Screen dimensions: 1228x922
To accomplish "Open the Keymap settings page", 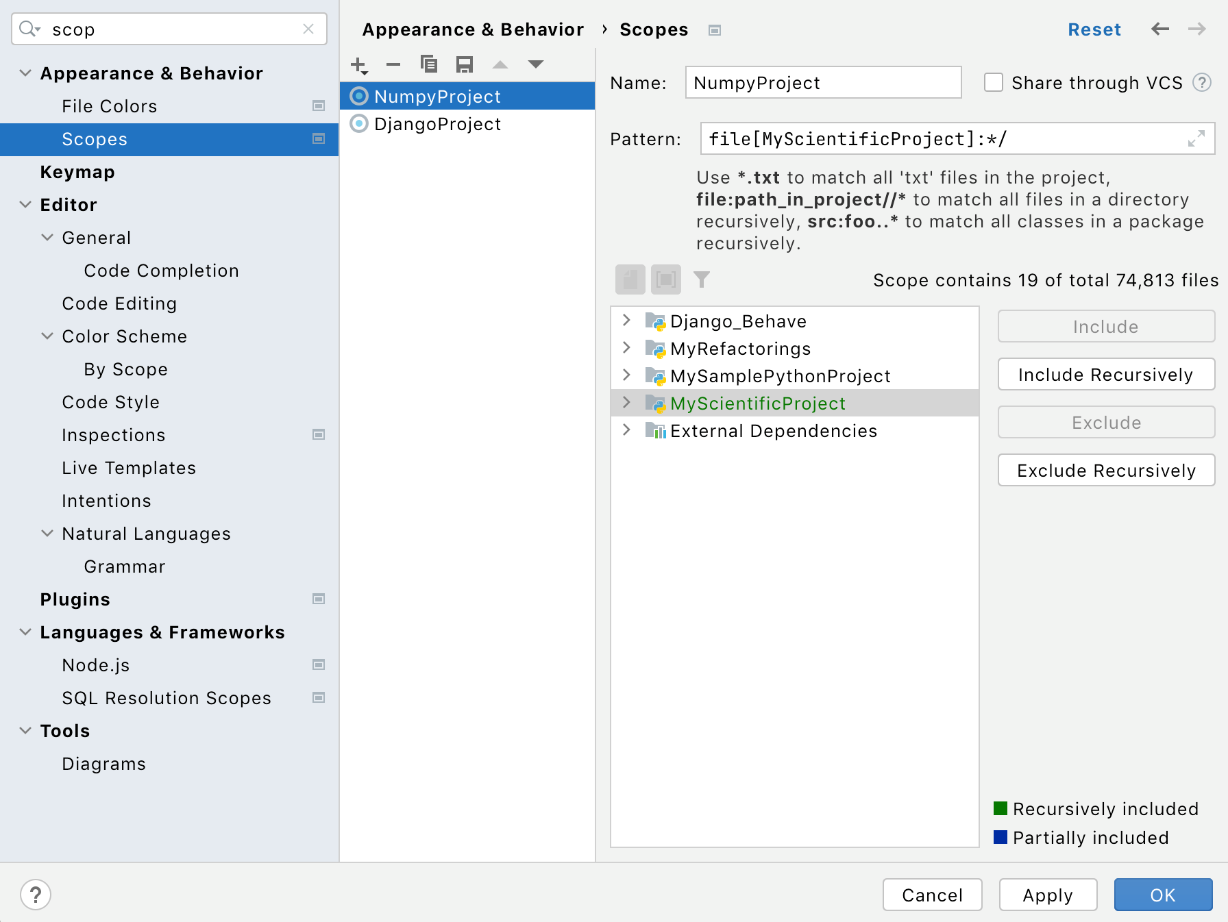I will click(x=77, y=171).
